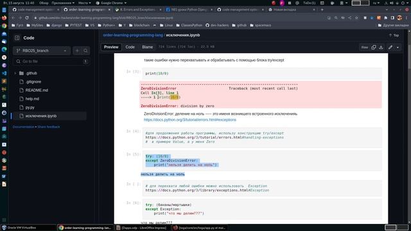The image size is (411, 231).
Task: Switch to Oracle VM VirtualBox window
Action: (x=28, y=228)
